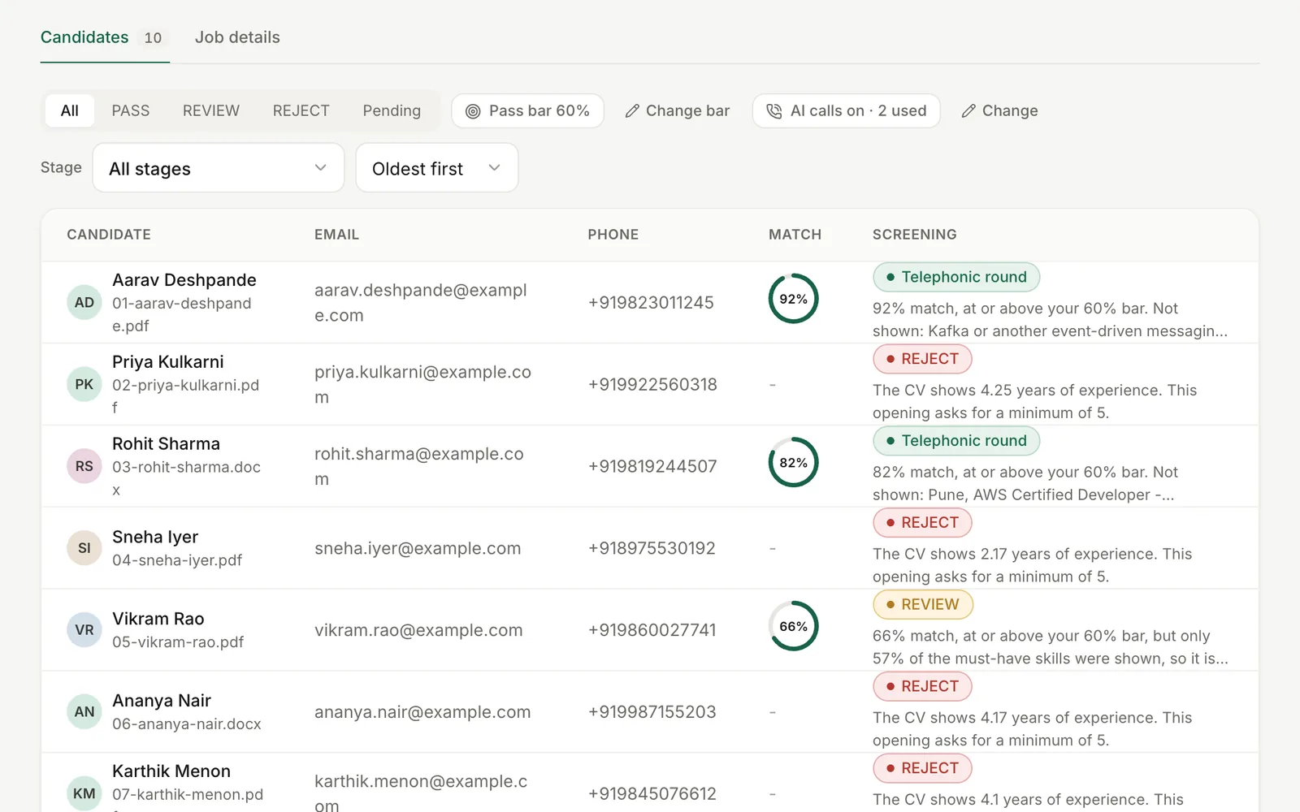Click the AI calls on · 2 used pill
The image size is (1300, 812).
pos(847,111)
